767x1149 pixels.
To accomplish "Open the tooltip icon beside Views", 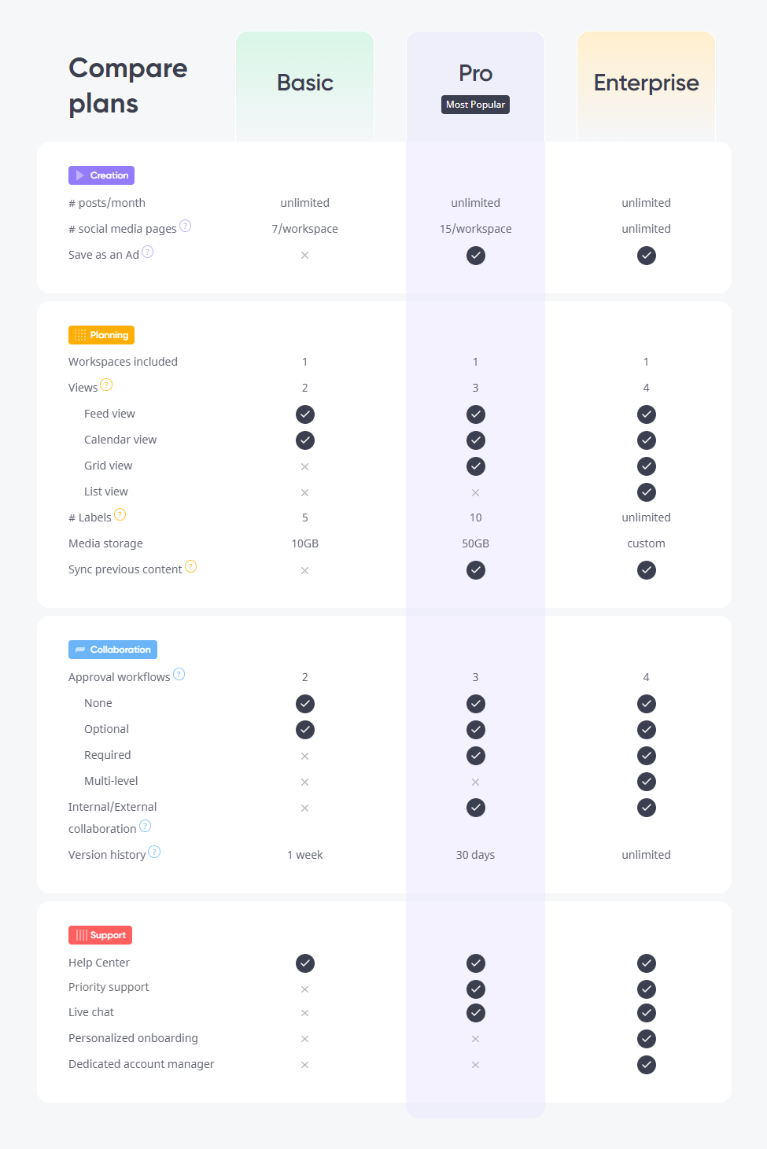I will coord(107,385).
